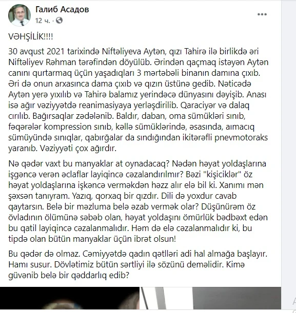Open the post options three-dots menu
This screenshot has width=296, height=313.
pyautogui.click(x=262, y=14)
